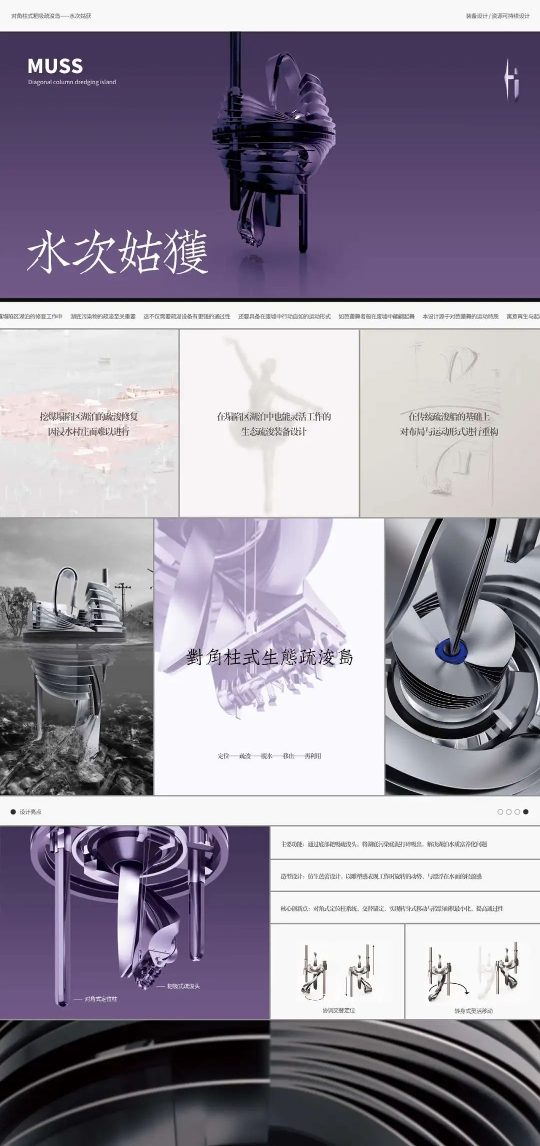This screenshot has width=540, height=1146.
Task: Click the white brand mark beside the hero render
Action: [x=511, y=81]
